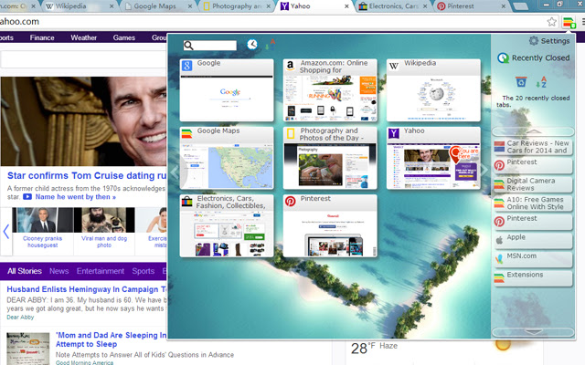585x365 pixels.
Task: Click the Photography card yellow favicon
Action: coord(291,133)
